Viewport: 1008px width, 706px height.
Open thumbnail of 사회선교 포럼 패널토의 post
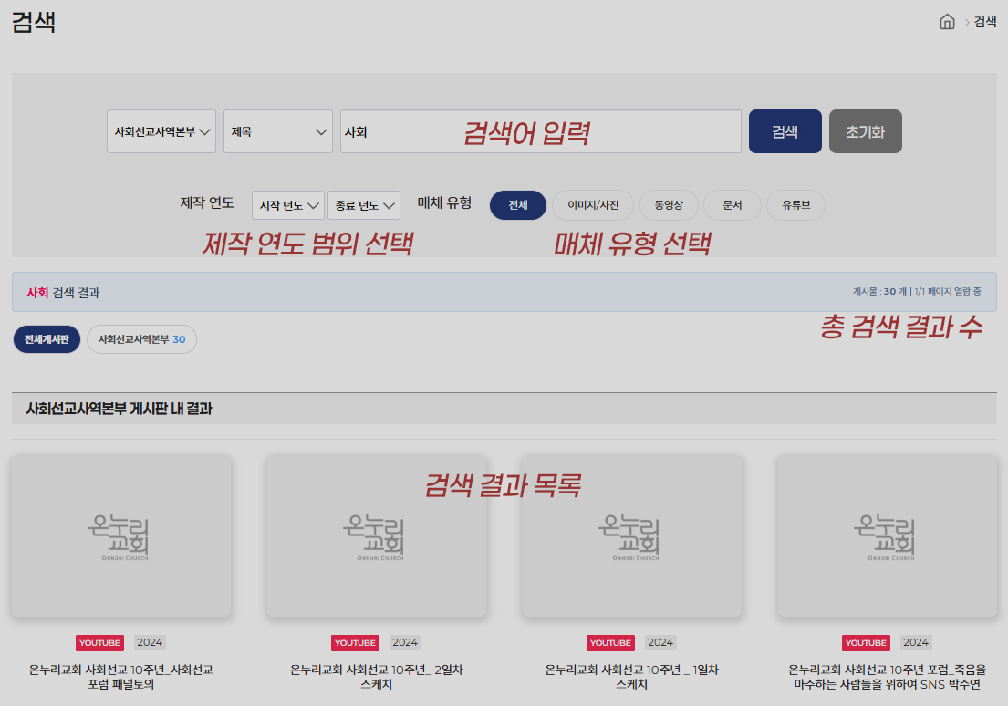tap(120, 536)
